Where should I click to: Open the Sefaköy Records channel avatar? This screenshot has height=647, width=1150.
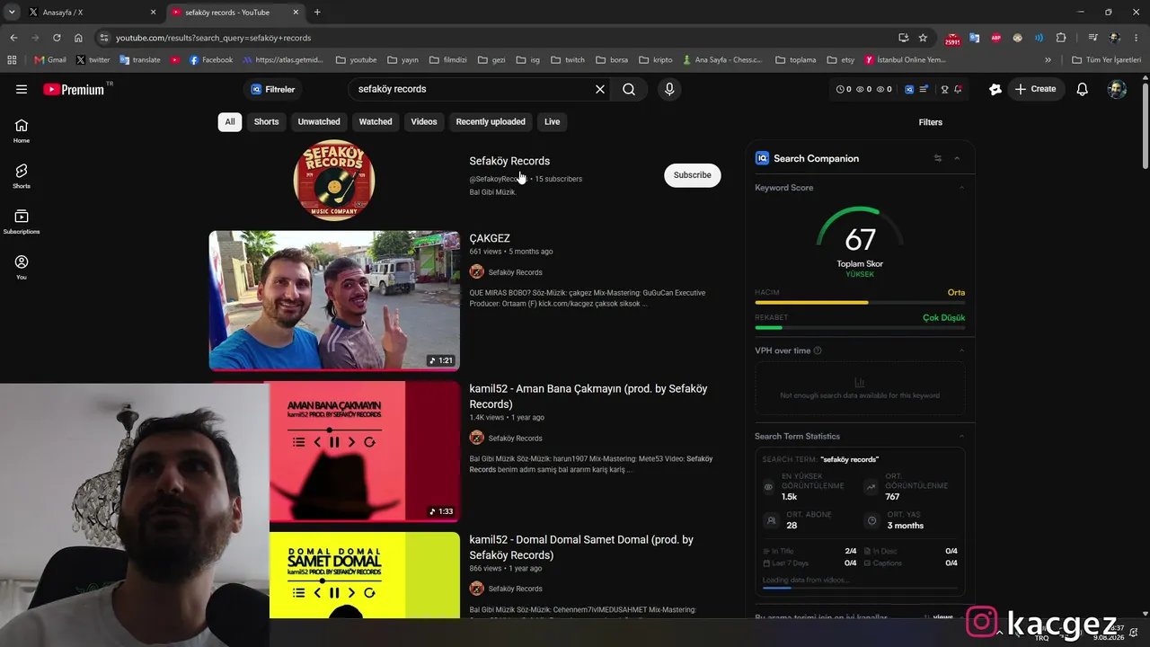coord(334,181)
